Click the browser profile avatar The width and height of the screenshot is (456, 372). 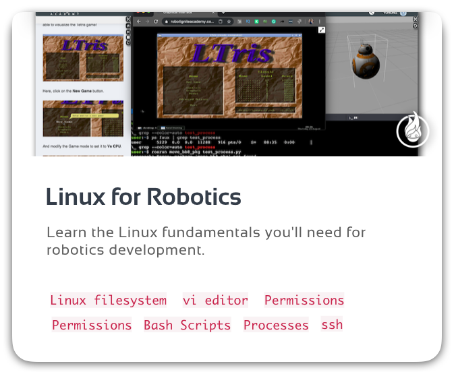[311, 22]
